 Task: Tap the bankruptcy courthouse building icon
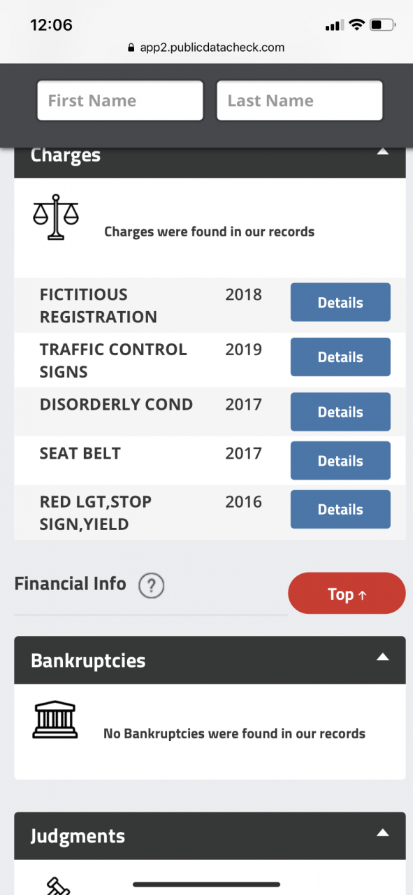click(x=55, y=719)
